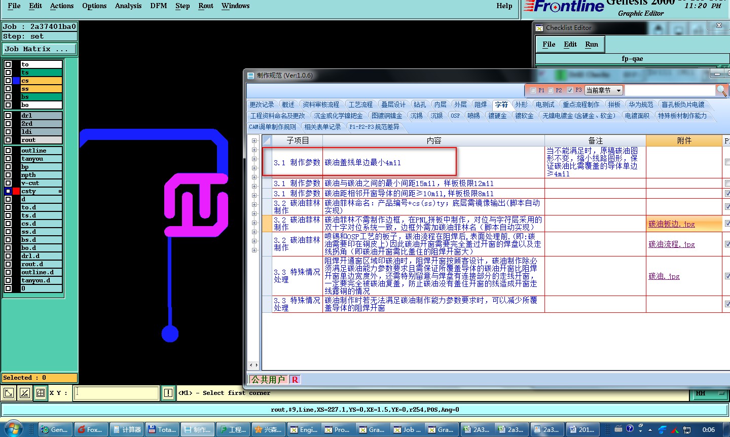Show hidden tray icons arrow
The height and width of the screenshot is (437, 730).
point(650,430)
